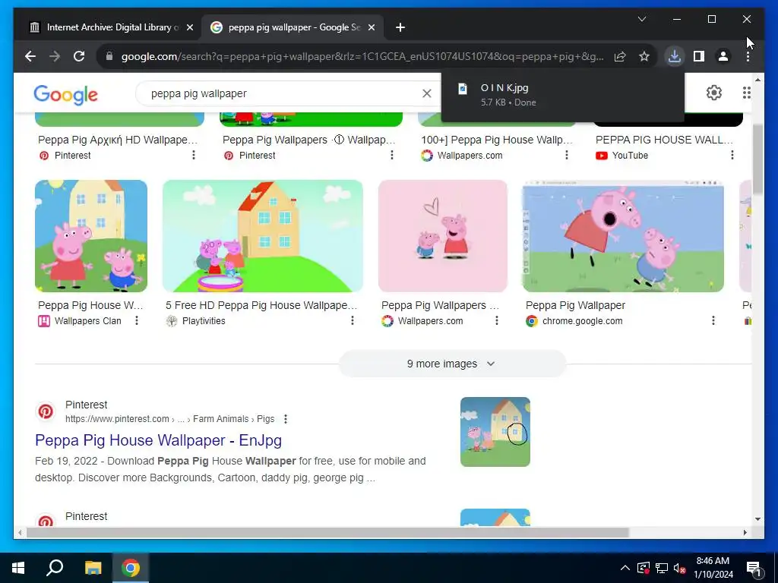Click the scroll-down arrow on page scrollbar

[x=757, y=519]
